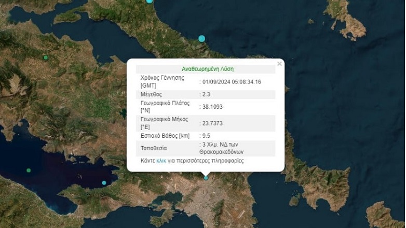406x228 pixels.
Task: Select the cyan marker on the gulf's southern shore
Action: click(104, 183)
